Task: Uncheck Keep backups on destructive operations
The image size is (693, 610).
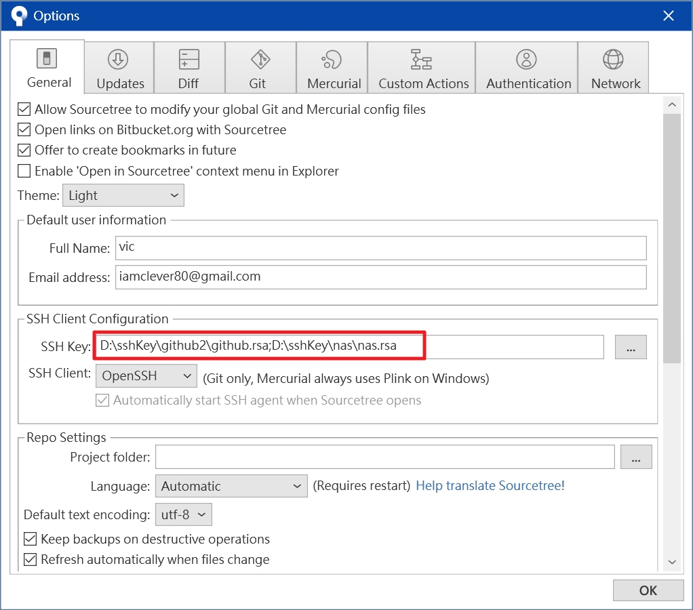Action: 30,539
